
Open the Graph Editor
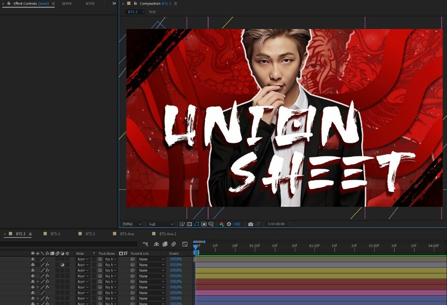coord(185,244)
